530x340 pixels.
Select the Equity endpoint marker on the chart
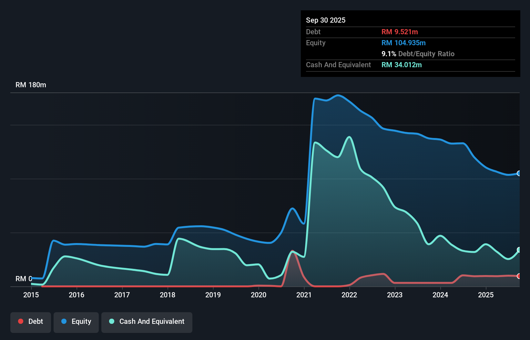coord(518,174)
